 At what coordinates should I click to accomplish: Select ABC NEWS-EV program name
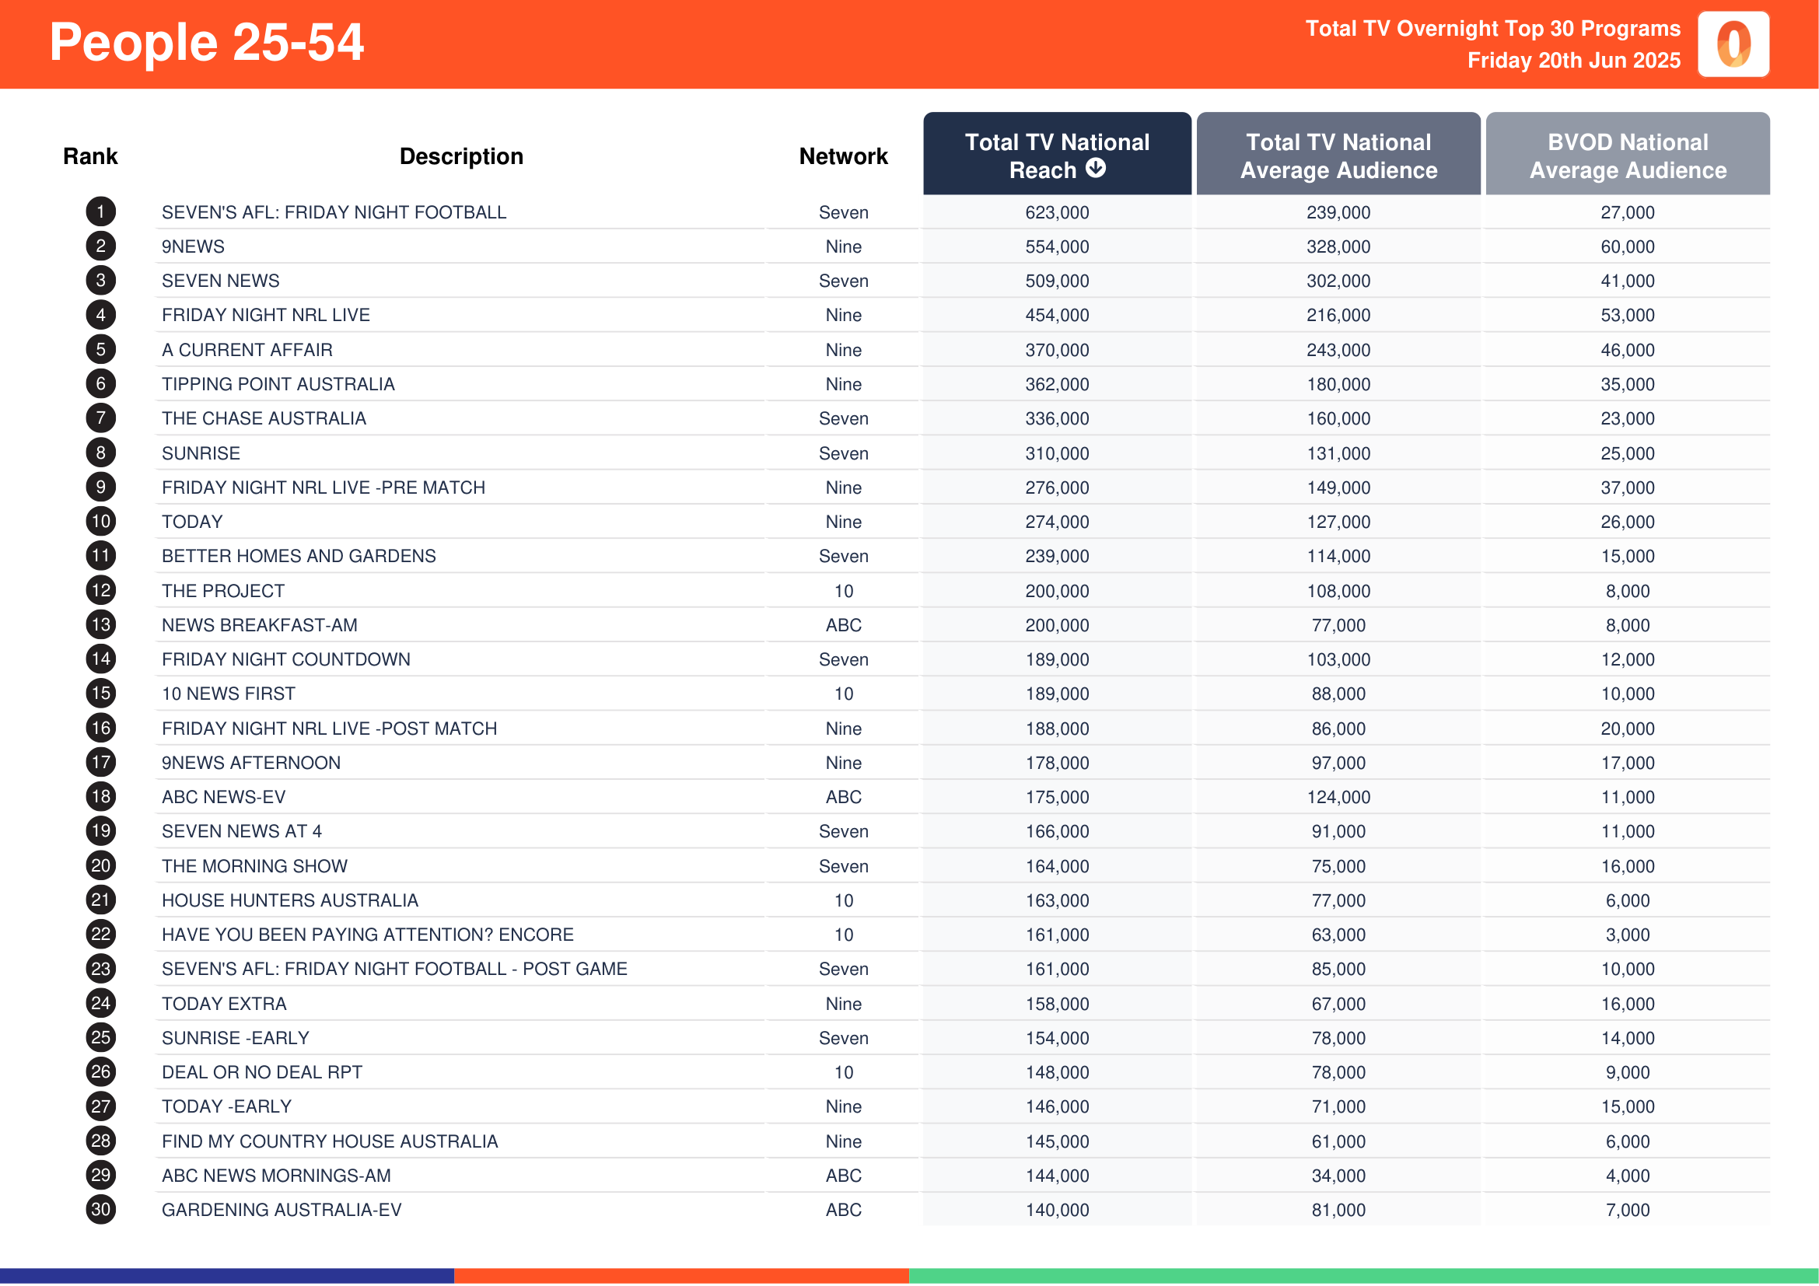click(x=223, y=797)
